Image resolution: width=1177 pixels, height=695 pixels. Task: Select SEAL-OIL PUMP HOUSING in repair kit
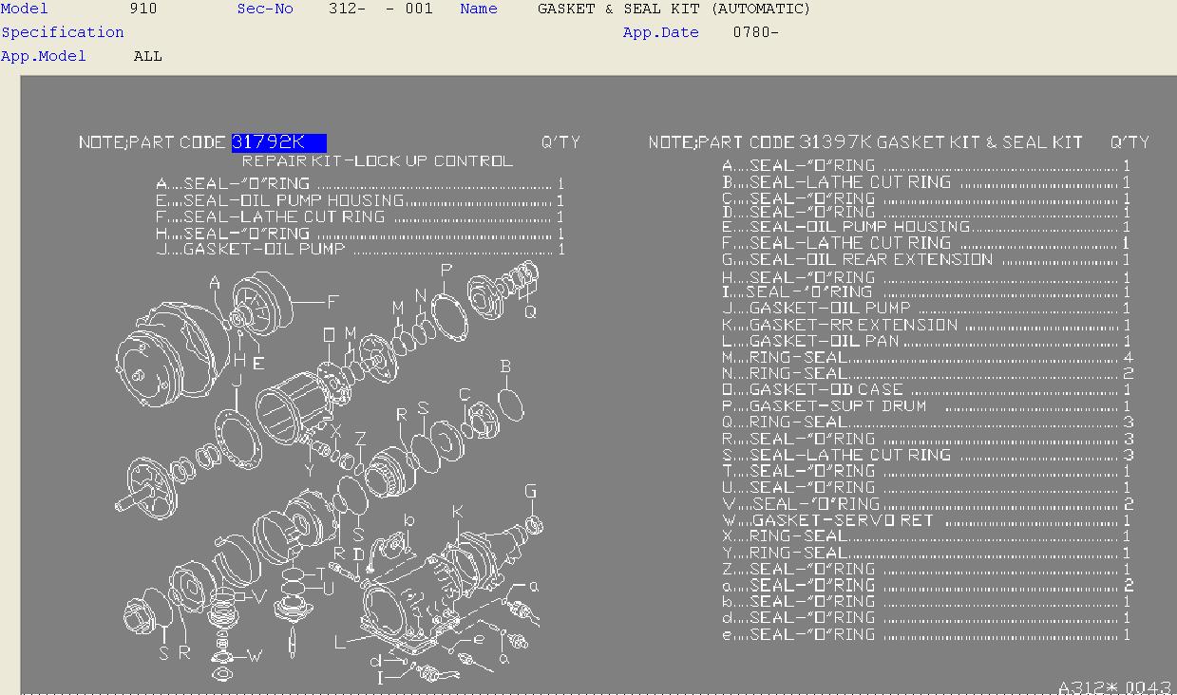(x=293, y=200)
